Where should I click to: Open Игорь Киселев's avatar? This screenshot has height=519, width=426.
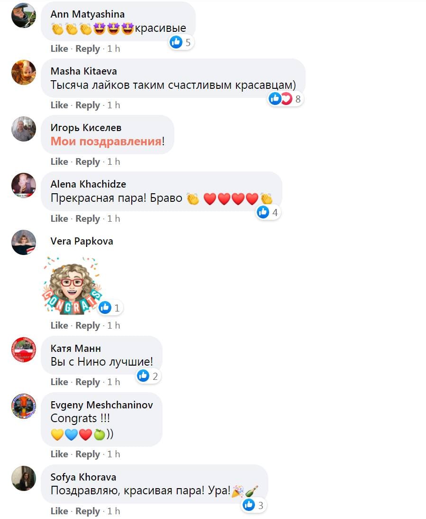tap(23, 129)
